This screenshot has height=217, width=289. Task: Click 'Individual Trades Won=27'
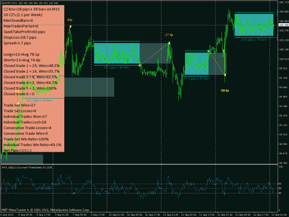point(25,117)
